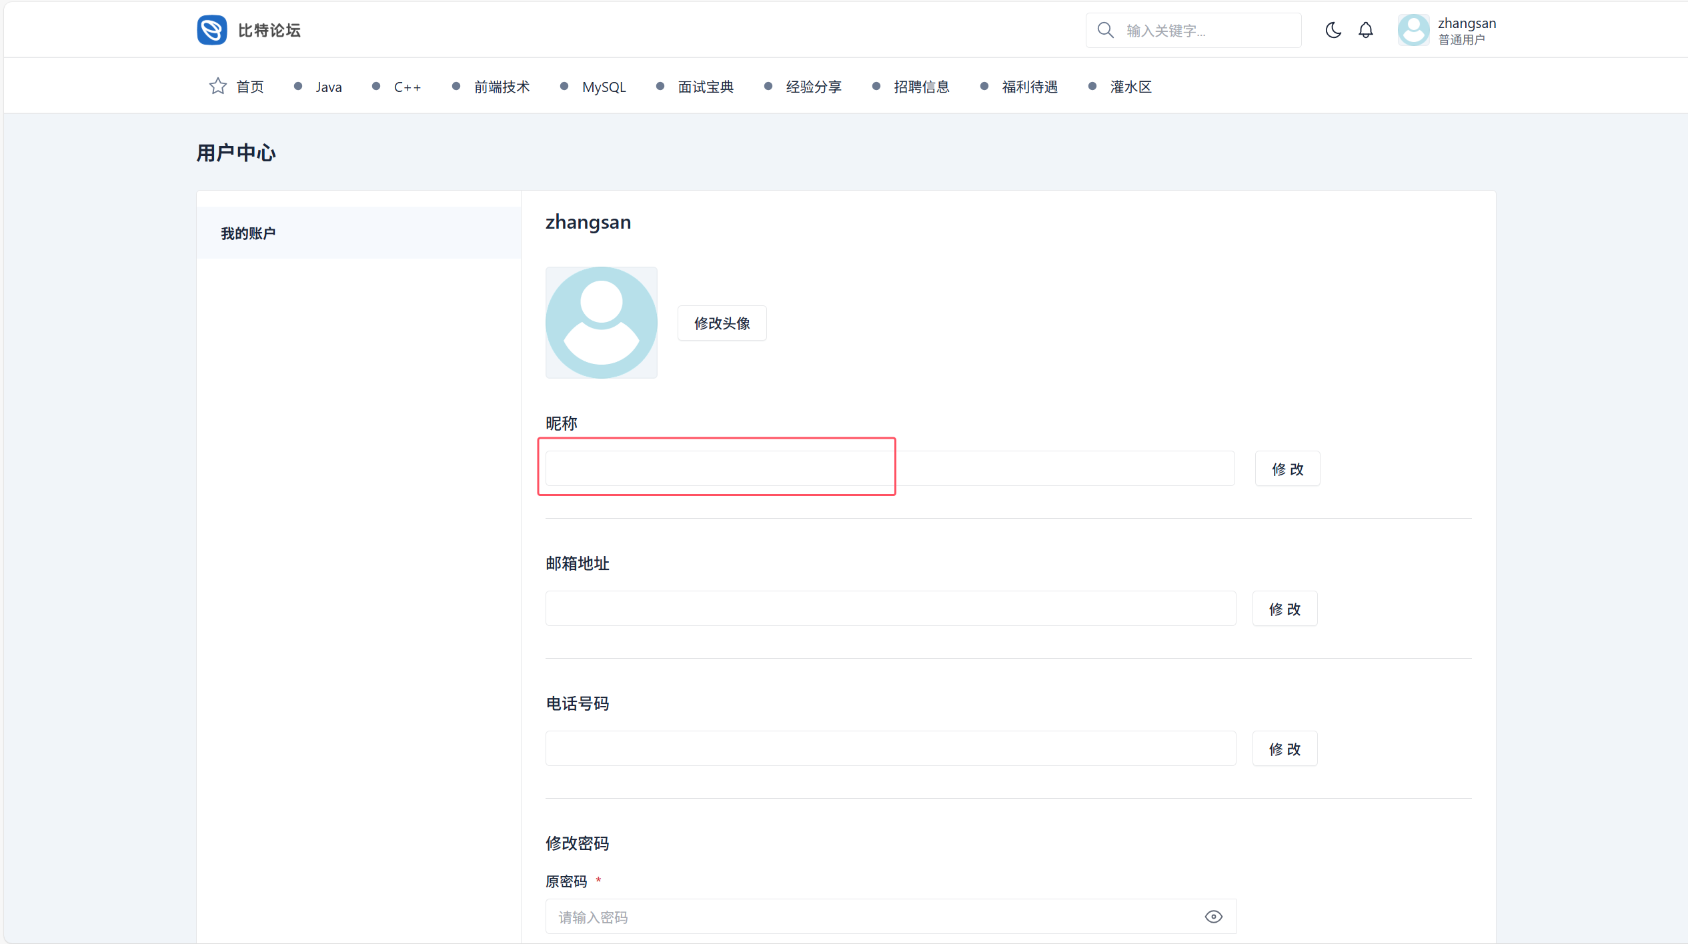Screen dimensions: 1688x944
Task: Open notifications bell icon
Action: [x=1365, y=31]
